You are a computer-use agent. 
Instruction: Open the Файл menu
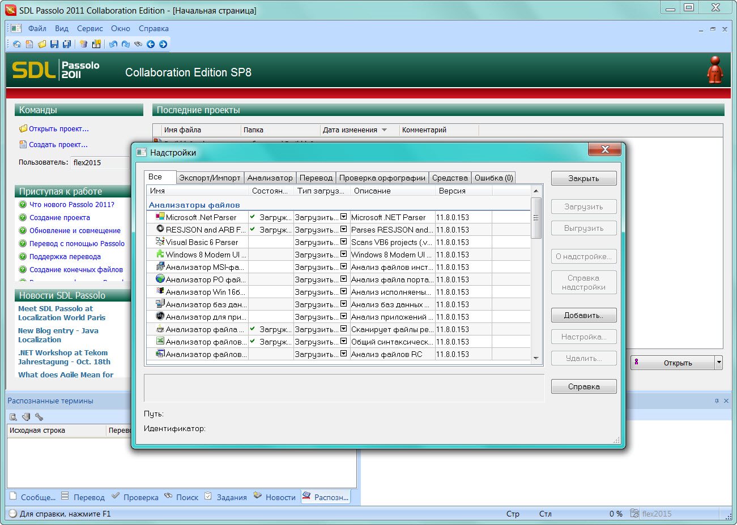(37, 28)
